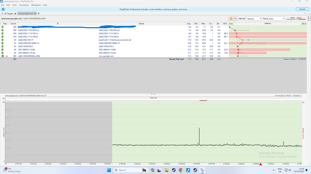The image size is (311, 174).
Task: Open the Focus dropdown set to Auto
Action: (x=276, y=19)
